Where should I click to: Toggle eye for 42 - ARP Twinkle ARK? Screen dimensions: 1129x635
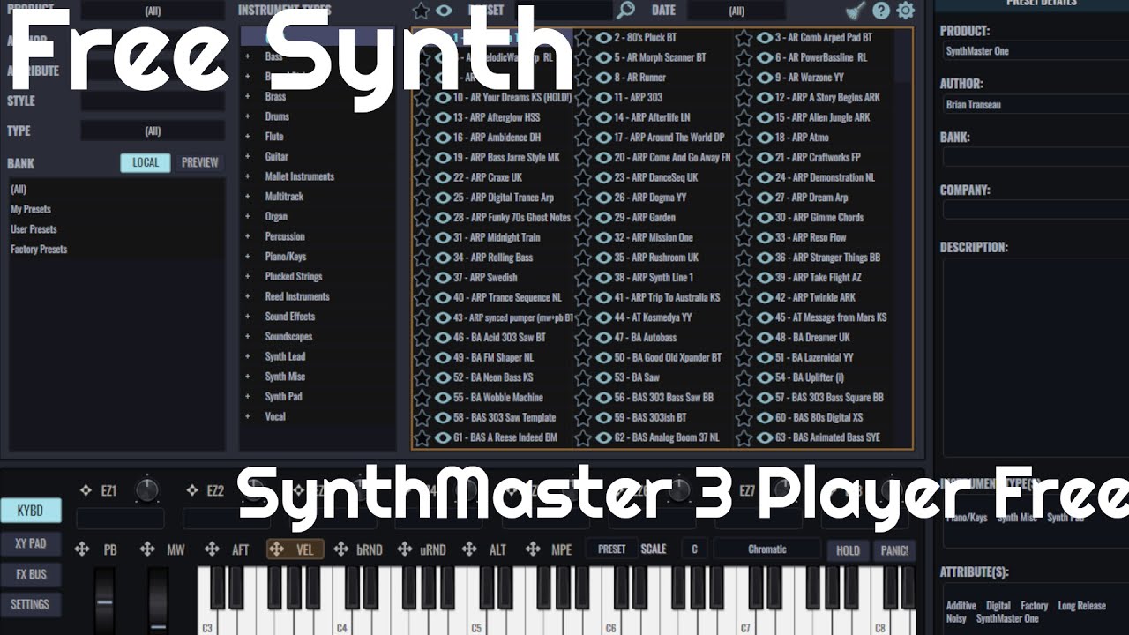pos(765,297)
